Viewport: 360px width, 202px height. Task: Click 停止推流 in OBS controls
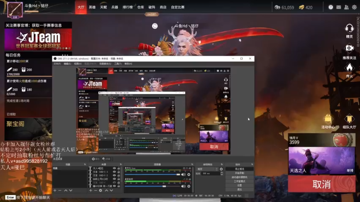coord(239,169)
